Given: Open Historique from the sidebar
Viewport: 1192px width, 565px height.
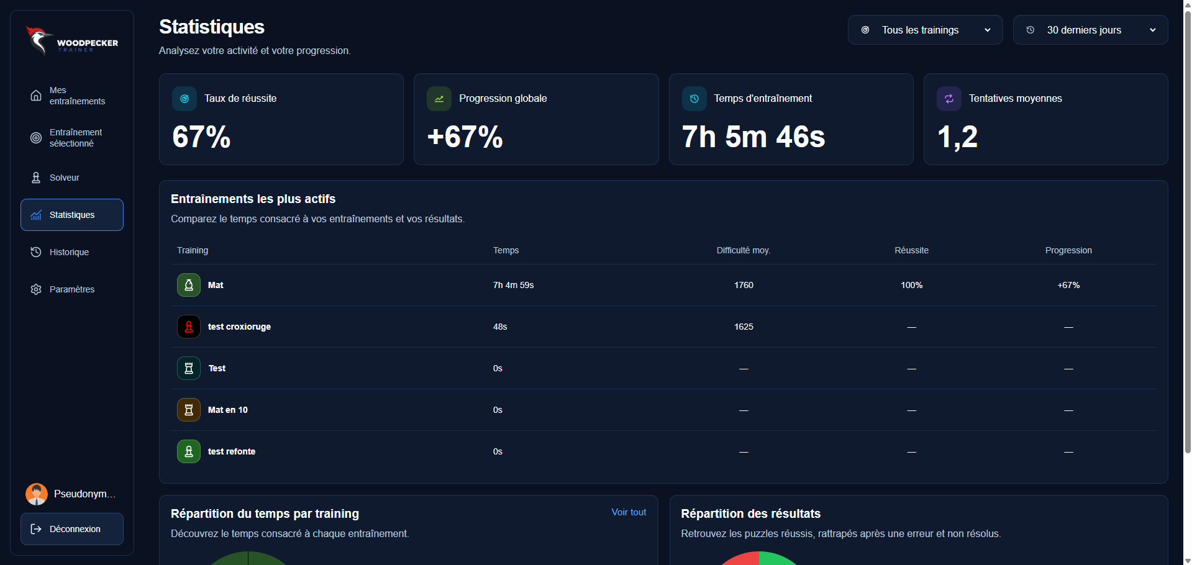Looking at the screenshot, I should (x=72, y=252).
